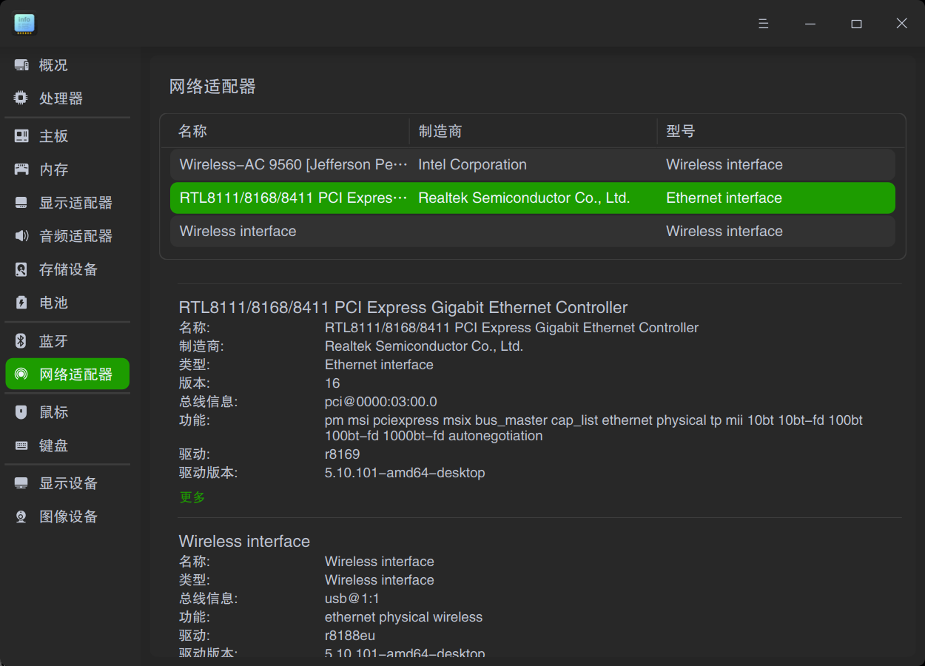Open 键盘 section
925x666 pixels.
(x=67, y=445)
